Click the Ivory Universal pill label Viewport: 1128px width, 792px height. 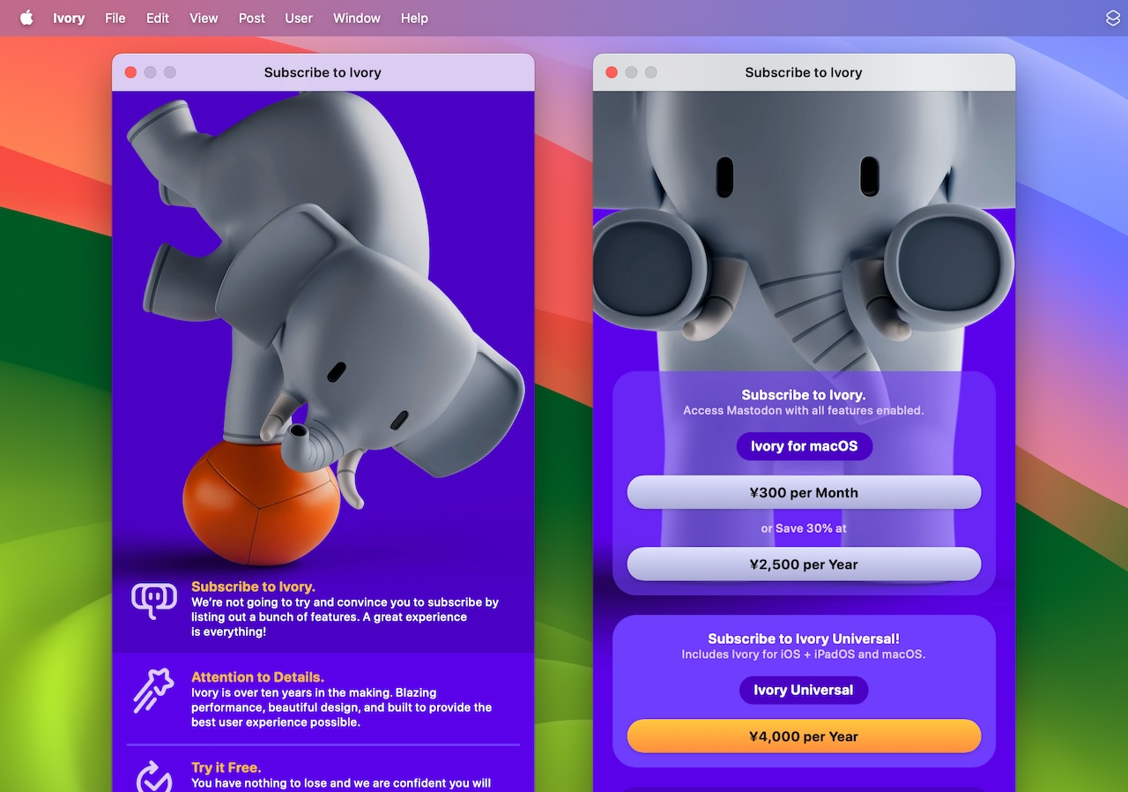click(x=804, y=690)
